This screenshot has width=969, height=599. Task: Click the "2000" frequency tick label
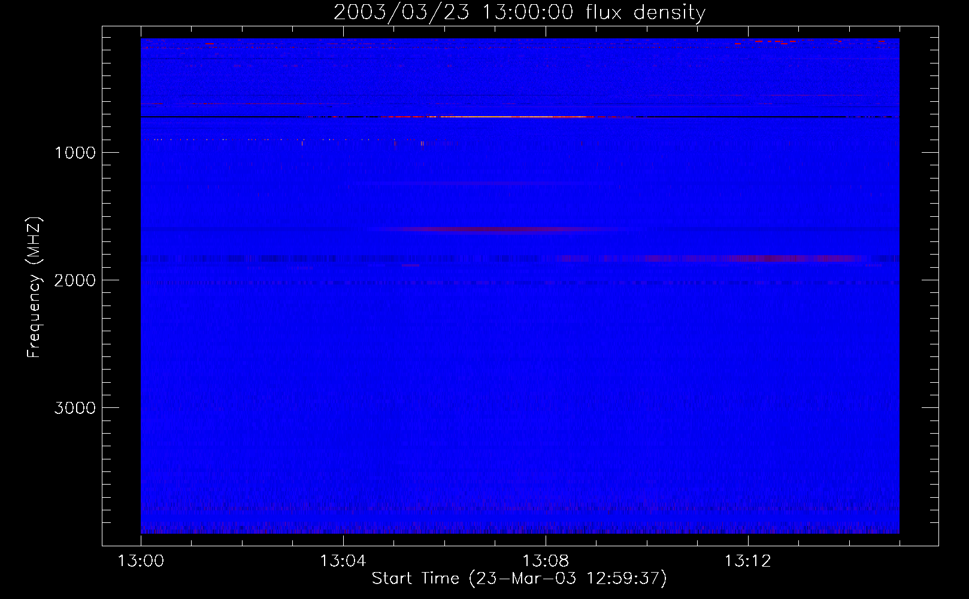tap(75, 280)
